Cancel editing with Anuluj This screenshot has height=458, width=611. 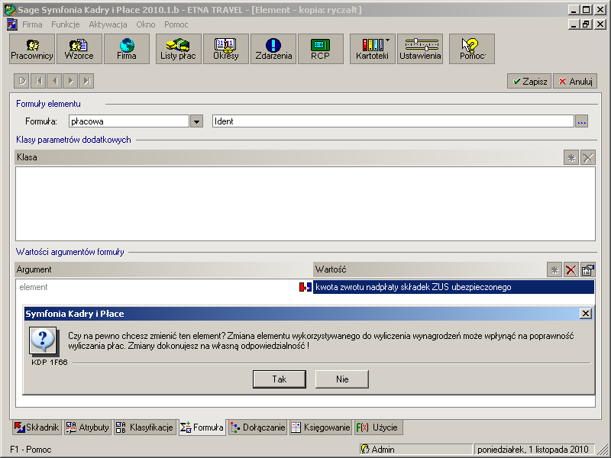(x=575, y=81)
